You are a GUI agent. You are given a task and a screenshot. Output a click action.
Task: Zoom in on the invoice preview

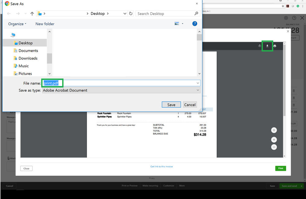tap(274, 140)
